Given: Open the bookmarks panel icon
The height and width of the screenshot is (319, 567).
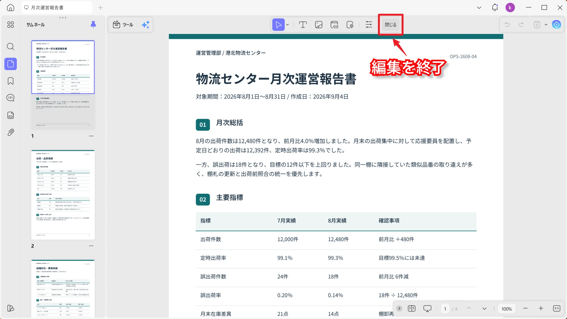Looking at the screenshot, I should (x=11, y=81).
